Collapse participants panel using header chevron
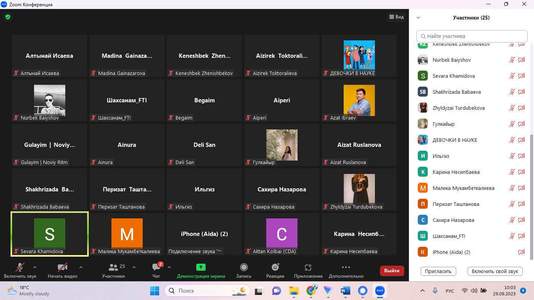Viewport: 534px width, 300px height. coord(418,18)
